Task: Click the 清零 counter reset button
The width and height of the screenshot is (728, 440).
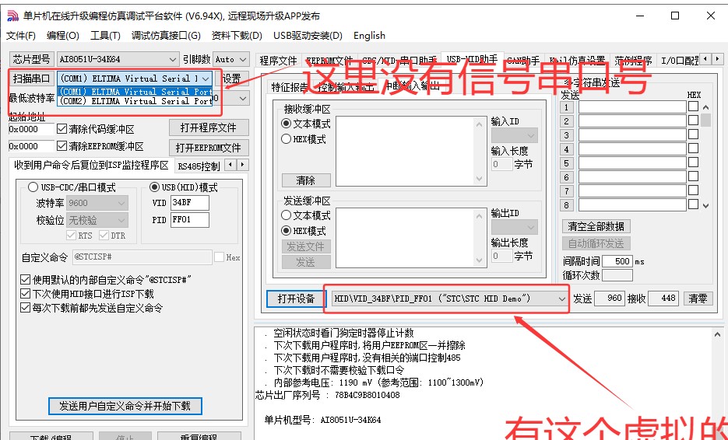Action: click(698, 299)
